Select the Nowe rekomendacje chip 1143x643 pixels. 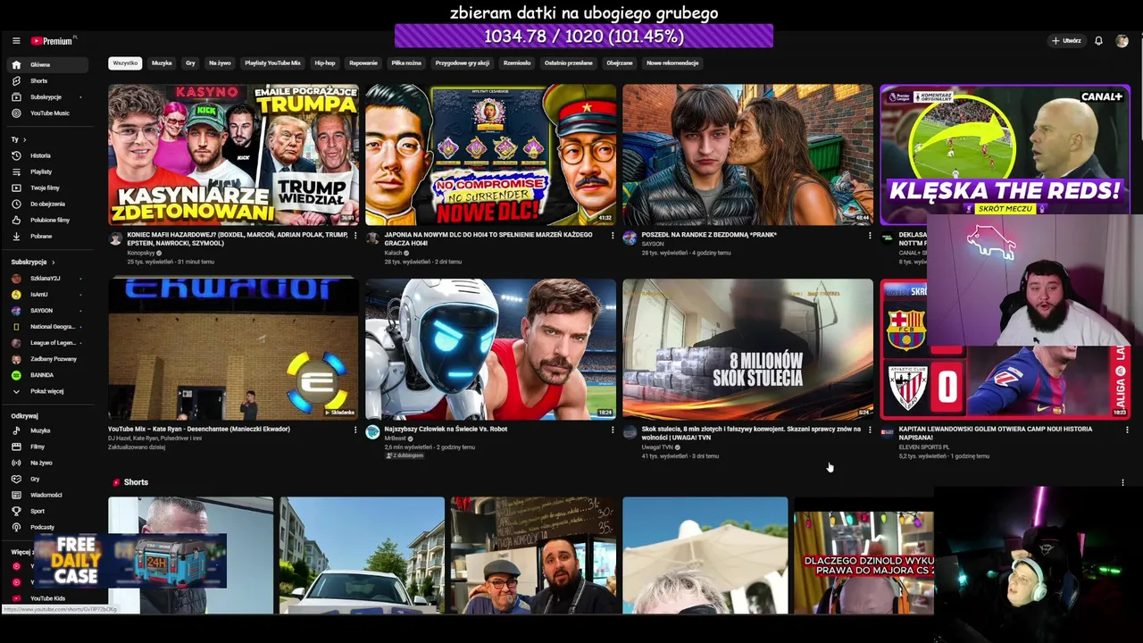(672, 63)
